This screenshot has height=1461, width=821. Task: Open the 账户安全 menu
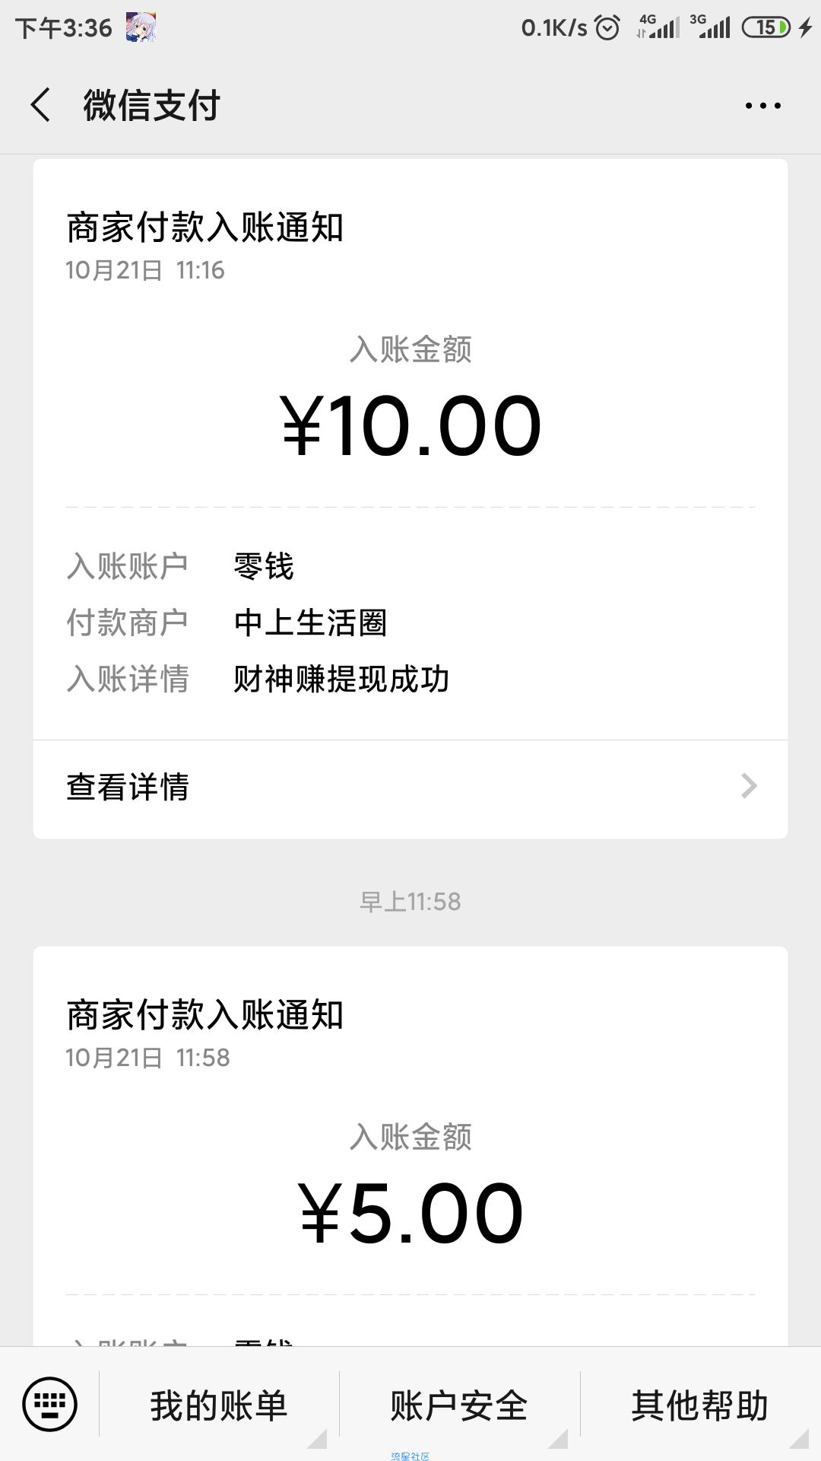click(x=458, y=1405)
